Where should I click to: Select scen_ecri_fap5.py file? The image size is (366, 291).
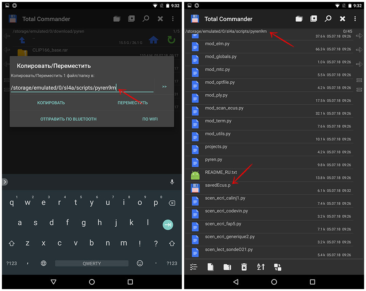[269, 226]
